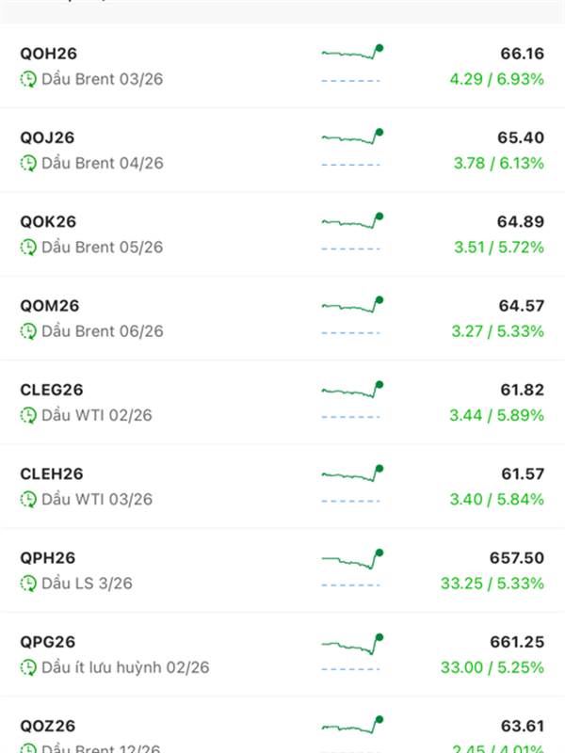Tap the clock icon beside Dầu LS 3/26

pos(28,584)
